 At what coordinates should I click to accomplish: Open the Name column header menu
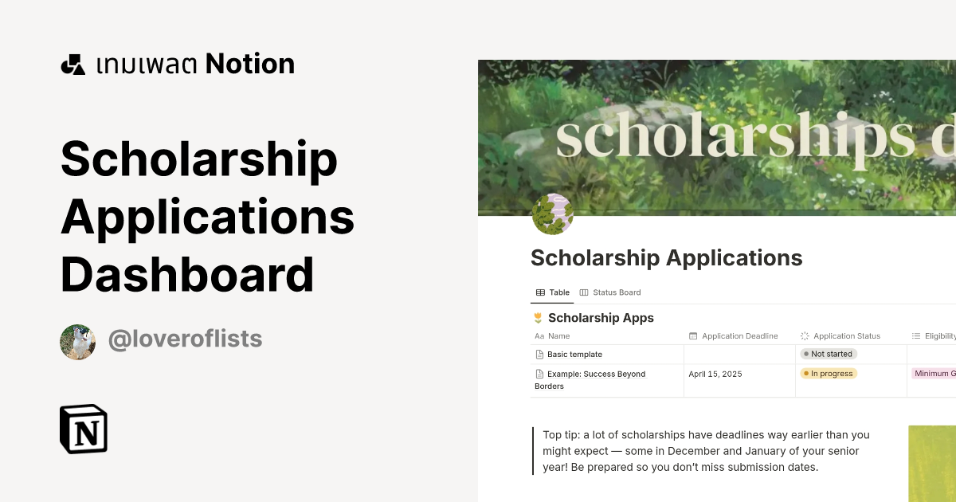559,335
